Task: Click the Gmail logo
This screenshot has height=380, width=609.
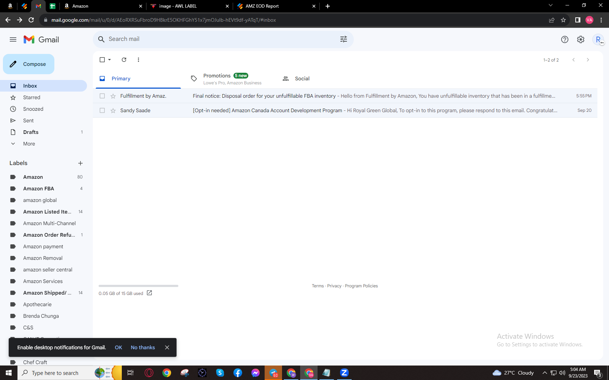Action: tap(41, 39)
